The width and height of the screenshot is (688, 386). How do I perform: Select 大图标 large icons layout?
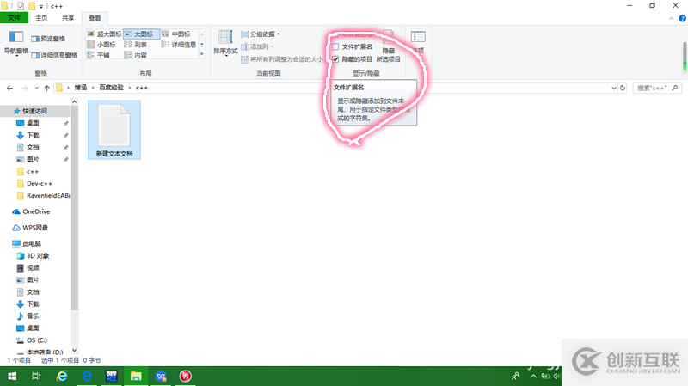point(141,34)
